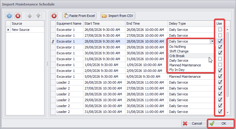This screenshot has width=236, height=129.
Task: Choose Planned Maintenance option in dropdown list
Action: pyautogui.click(x=191, y=65)
